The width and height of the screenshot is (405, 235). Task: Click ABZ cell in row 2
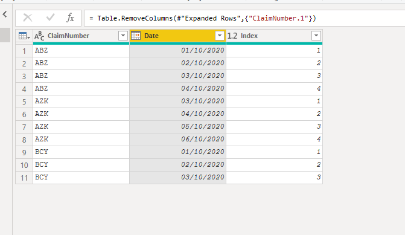point(81,63)
